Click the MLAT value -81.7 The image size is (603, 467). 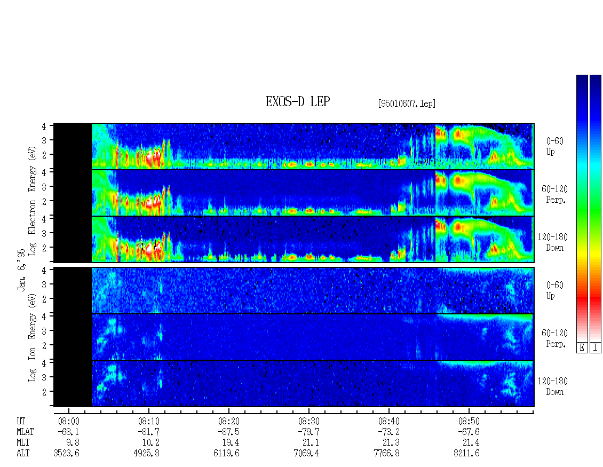point(148,432)
